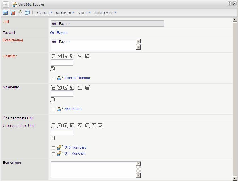Click the checkmark icon in Untergeordnete Unit toolbar
This screenshot has width=238, height=181.
pyautogui.click(x=100, y=126)
